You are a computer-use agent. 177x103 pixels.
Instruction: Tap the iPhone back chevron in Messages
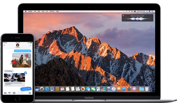(x=4, y=45)
